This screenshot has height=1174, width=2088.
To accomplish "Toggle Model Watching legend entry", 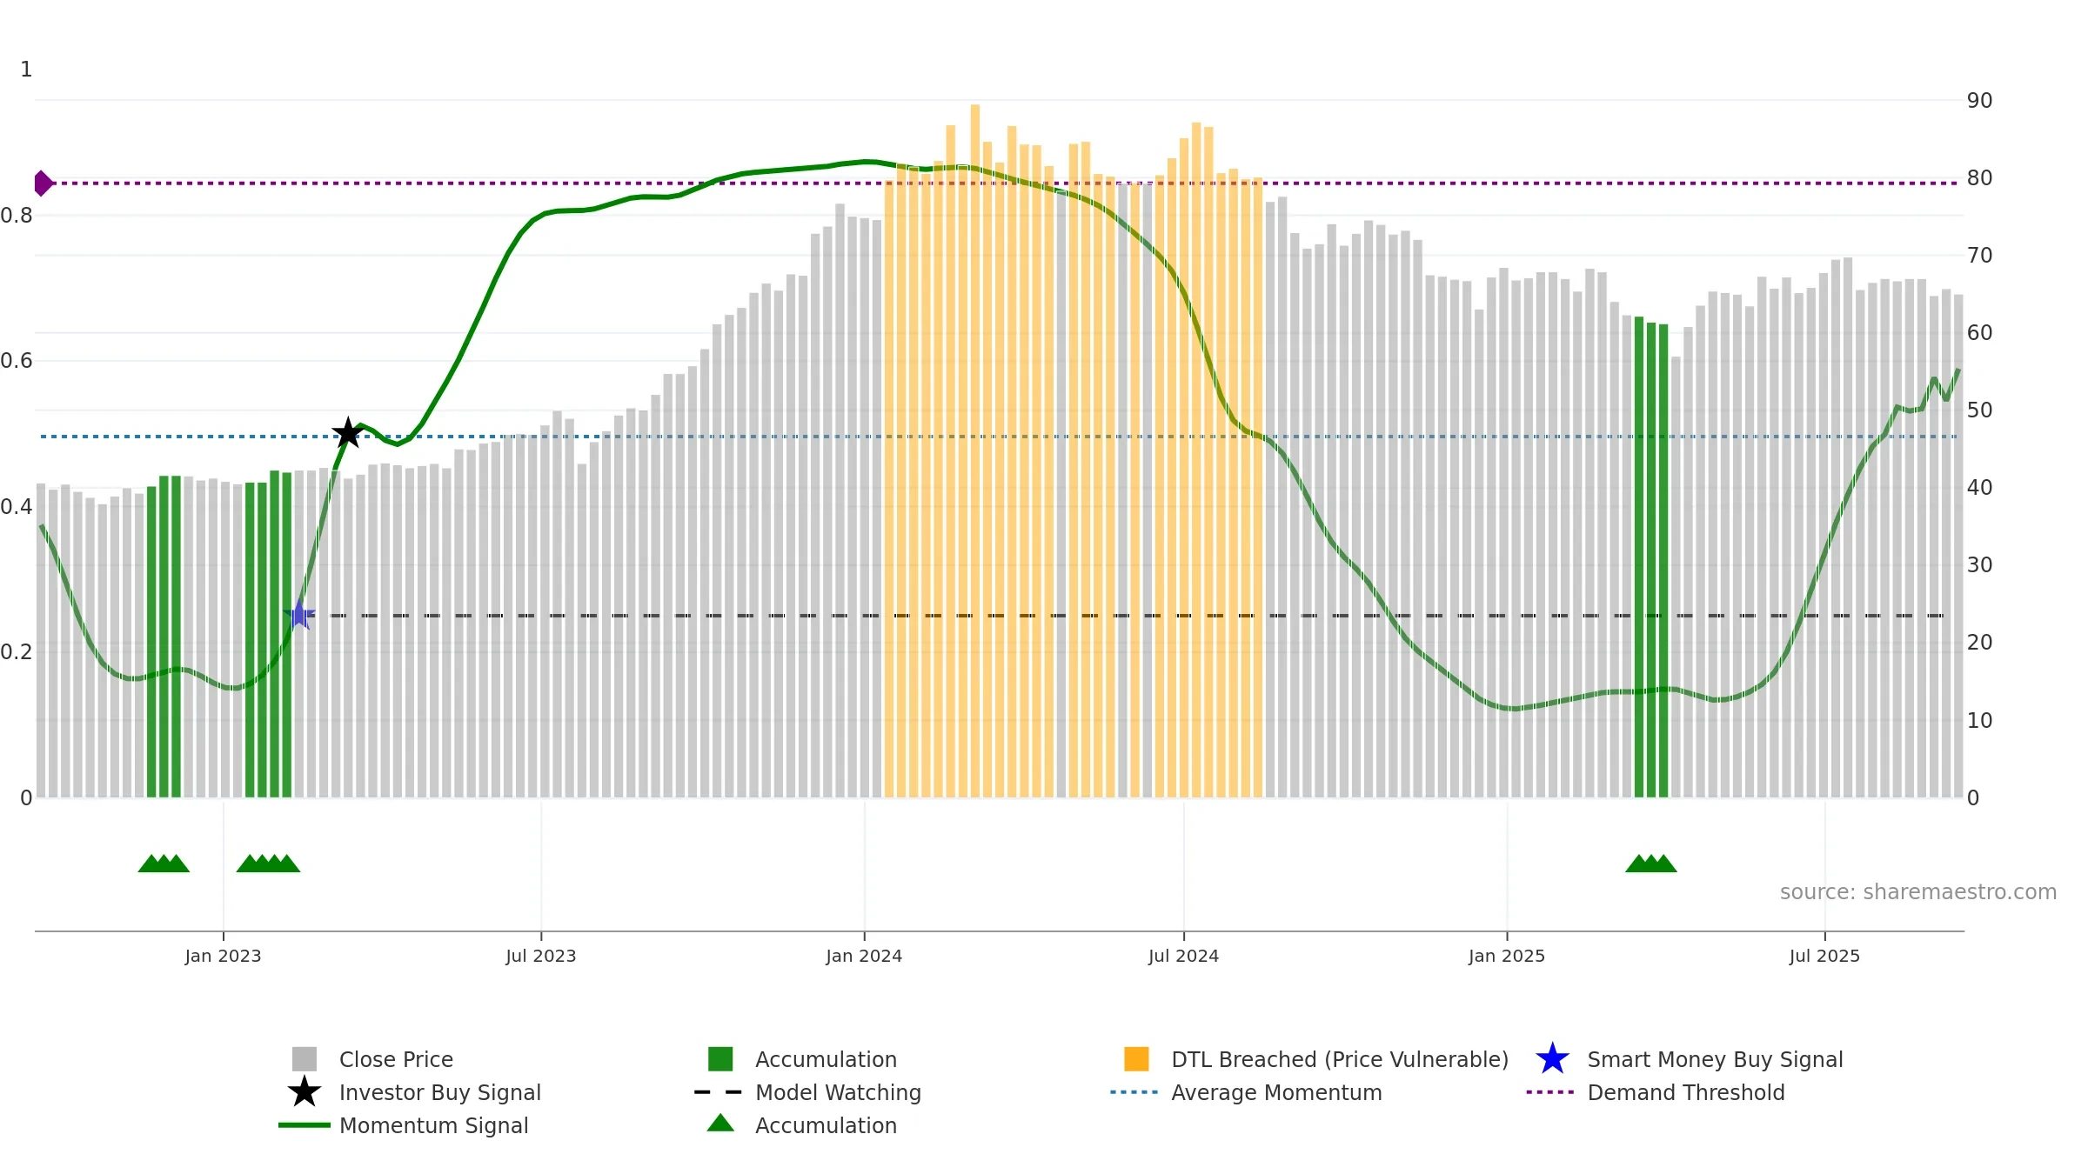I will coord(838,1092).
